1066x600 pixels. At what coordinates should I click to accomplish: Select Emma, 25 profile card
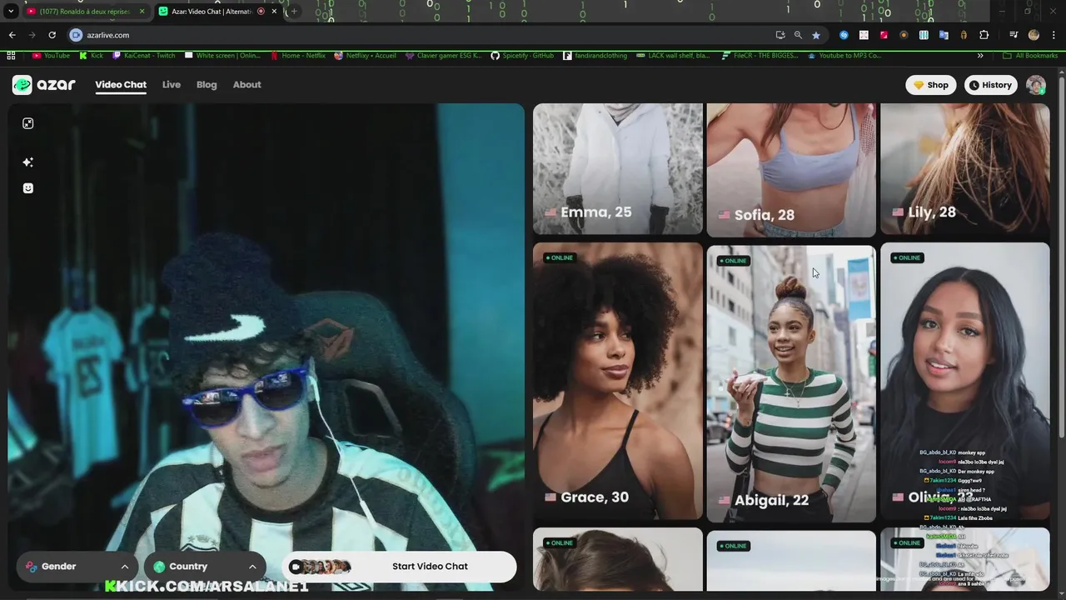tap(618, 168)
